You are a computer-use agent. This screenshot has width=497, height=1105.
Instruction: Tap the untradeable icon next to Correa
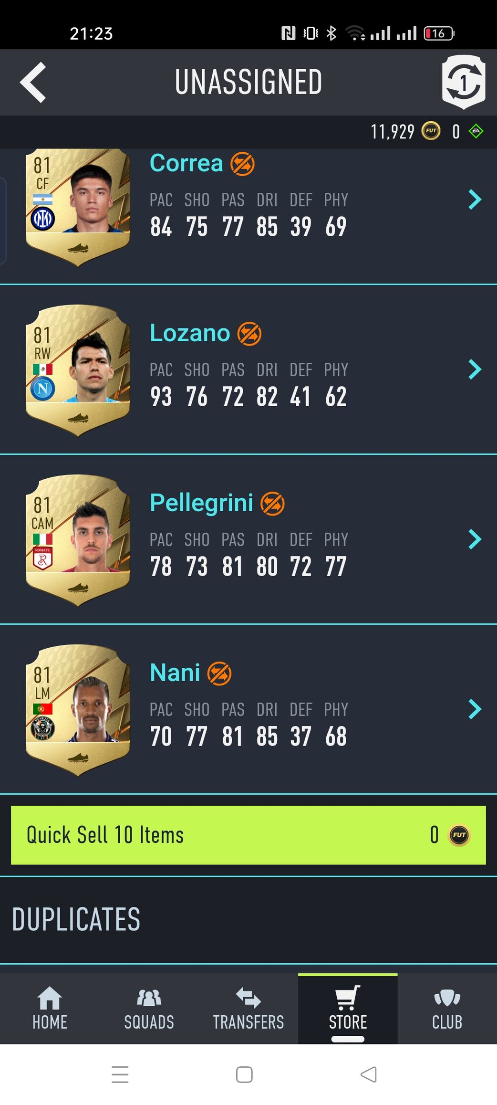click(x=242, y=164)
